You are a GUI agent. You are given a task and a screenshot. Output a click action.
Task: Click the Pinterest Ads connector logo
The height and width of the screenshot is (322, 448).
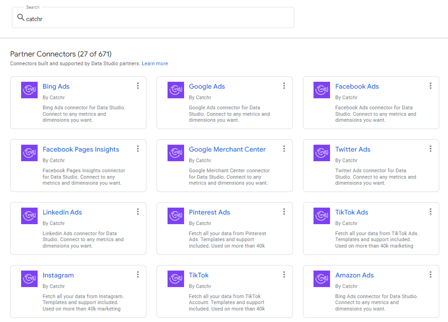pos(175,215)
